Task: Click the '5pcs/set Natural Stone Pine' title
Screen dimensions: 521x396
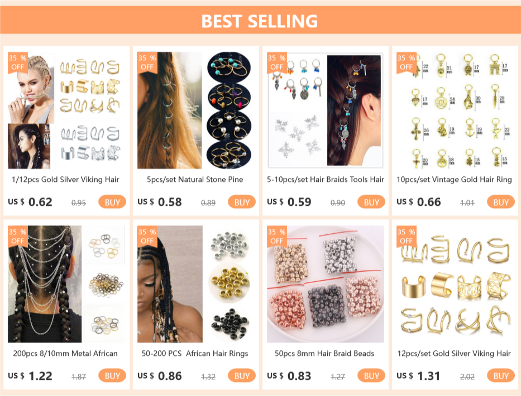Action: pos(195,180)
